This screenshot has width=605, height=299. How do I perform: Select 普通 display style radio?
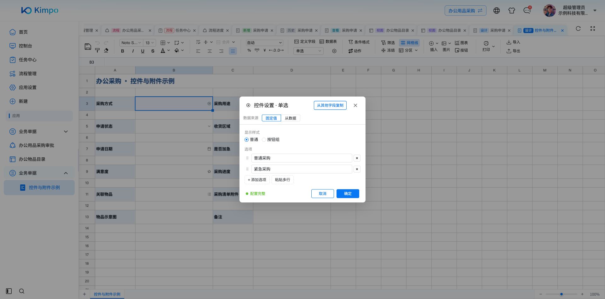pyautogui.click(x=246, y=140)
